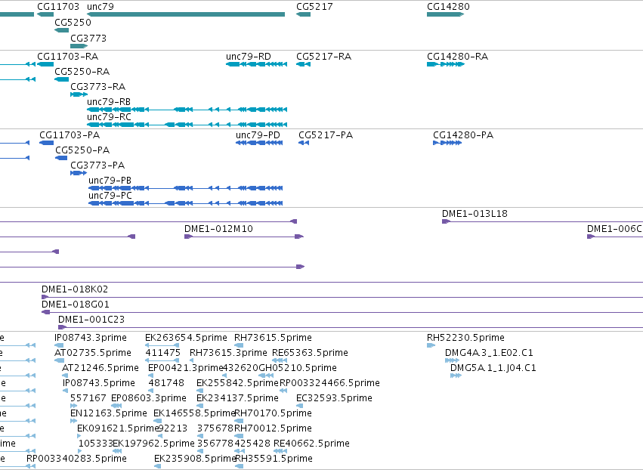Click the CG11703 gene label

(58, 7)
